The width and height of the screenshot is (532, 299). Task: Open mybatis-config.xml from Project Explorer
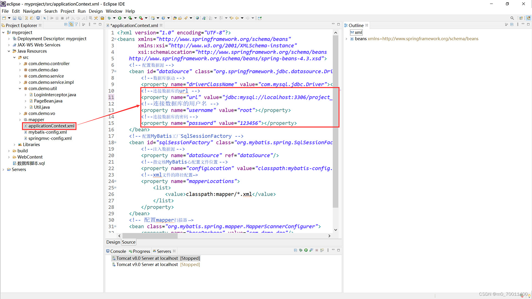47,132
